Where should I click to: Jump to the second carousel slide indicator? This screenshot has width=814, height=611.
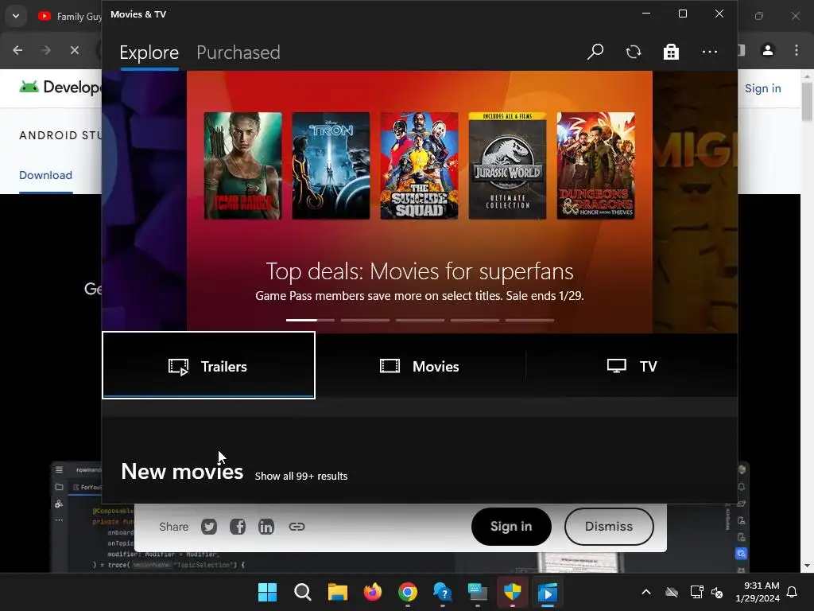(365, 320)
